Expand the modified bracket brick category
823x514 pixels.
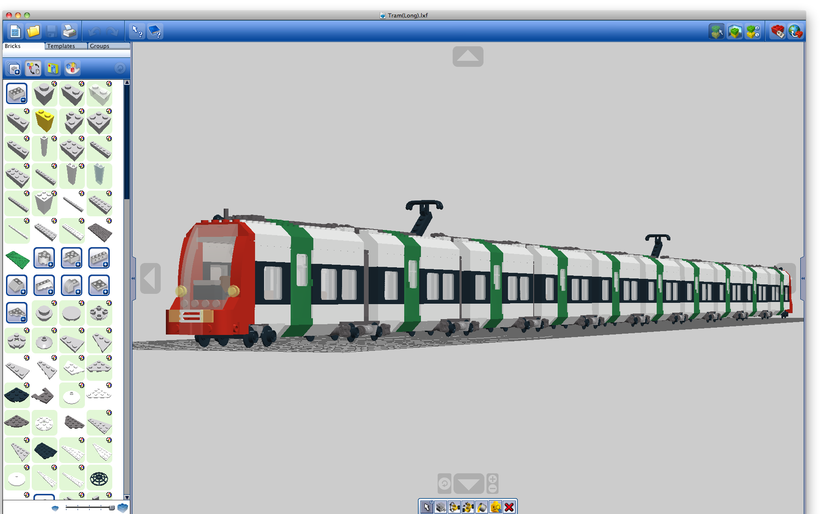click(x=72, y=258)
